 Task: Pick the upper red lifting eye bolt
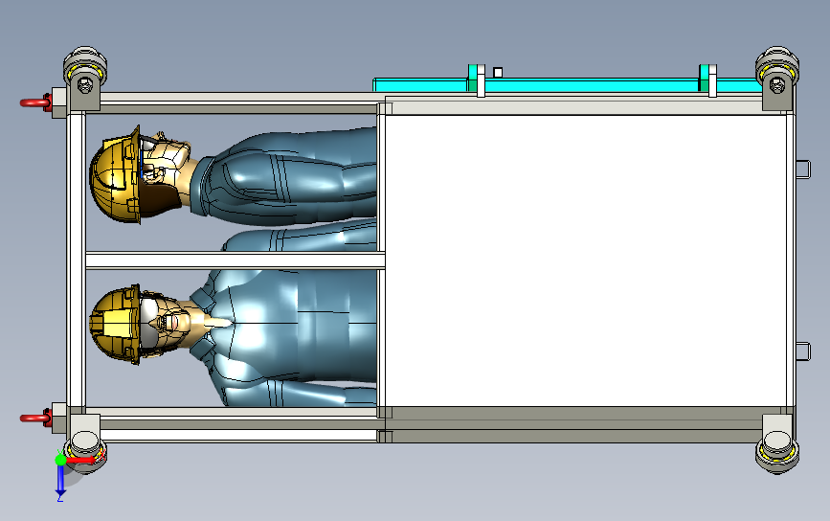[x=36, y=102]
